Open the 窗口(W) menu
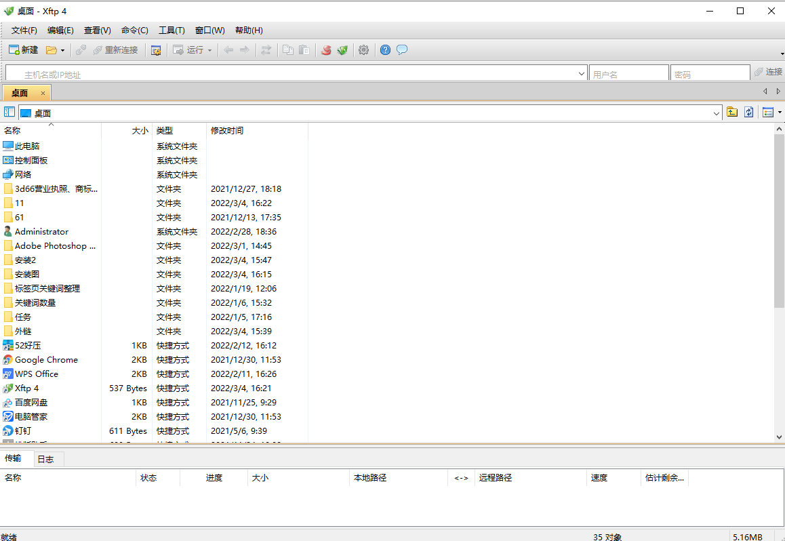 point(209,30)
